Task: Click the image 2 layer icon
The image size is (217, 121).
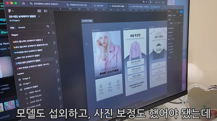Action: point(20,79)
